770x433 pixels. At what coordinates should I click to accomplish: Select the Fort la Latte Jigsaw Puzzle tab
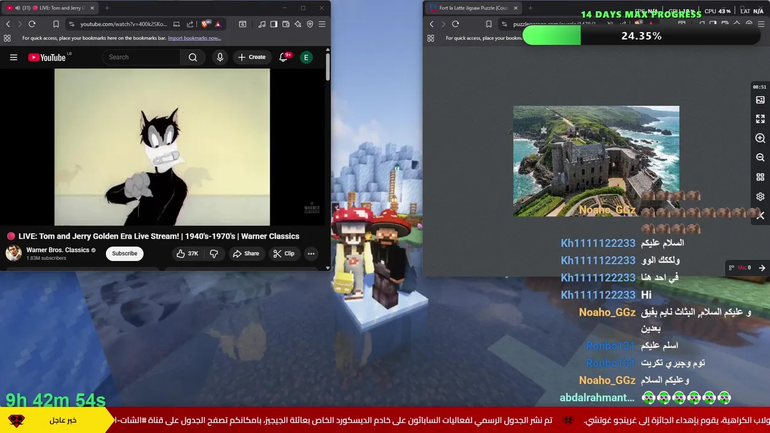click(473, 8)
